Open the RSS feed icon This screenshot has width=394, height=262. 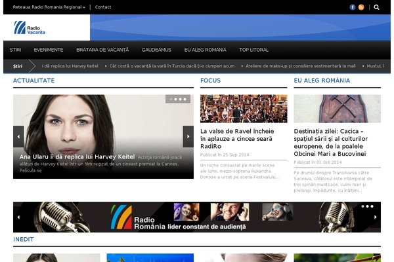coord(361,7)
